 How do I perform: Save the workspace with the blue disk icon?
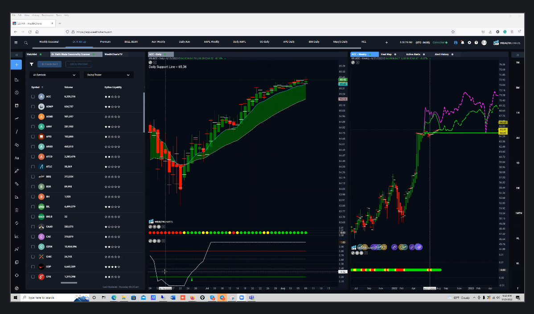click(456, 43)
